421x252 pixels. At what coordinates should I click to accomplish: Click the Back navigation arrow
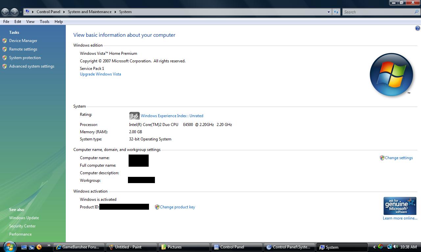[5, 12]
